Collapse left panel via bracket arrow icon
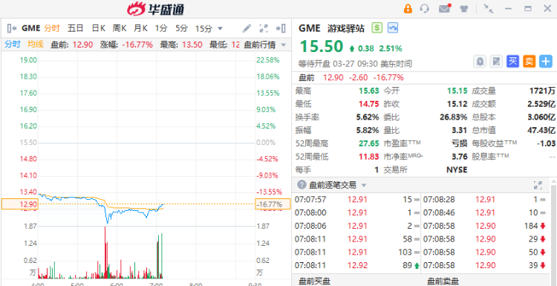The height and width of the screenshot is (286, 557). coord(12,28)
